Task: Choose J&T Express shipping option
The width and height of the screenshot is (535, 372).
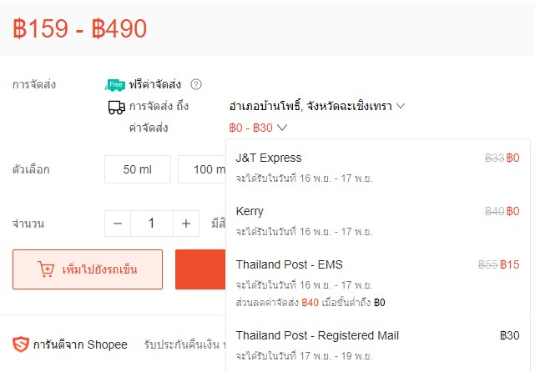Action: pos(378,168)
